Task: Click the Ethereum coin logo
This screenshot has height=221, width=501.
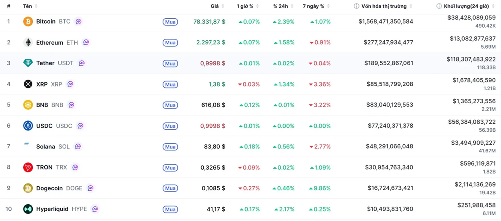Action: click(28, 42)
